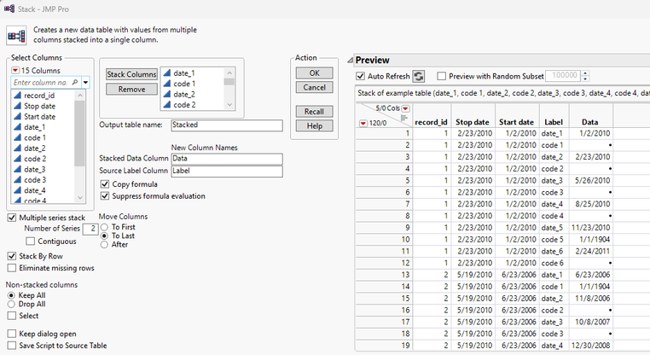Click the Stacked Data Column field
650x355 pixels.
[227, 159]
